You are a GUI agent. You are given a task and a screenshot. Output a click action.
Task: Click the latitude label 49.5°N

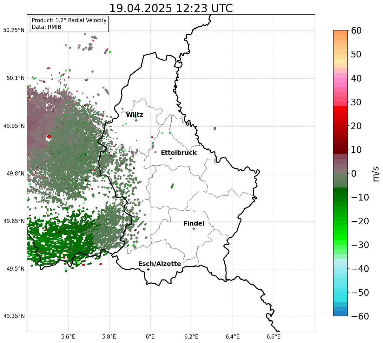point(15,269)
